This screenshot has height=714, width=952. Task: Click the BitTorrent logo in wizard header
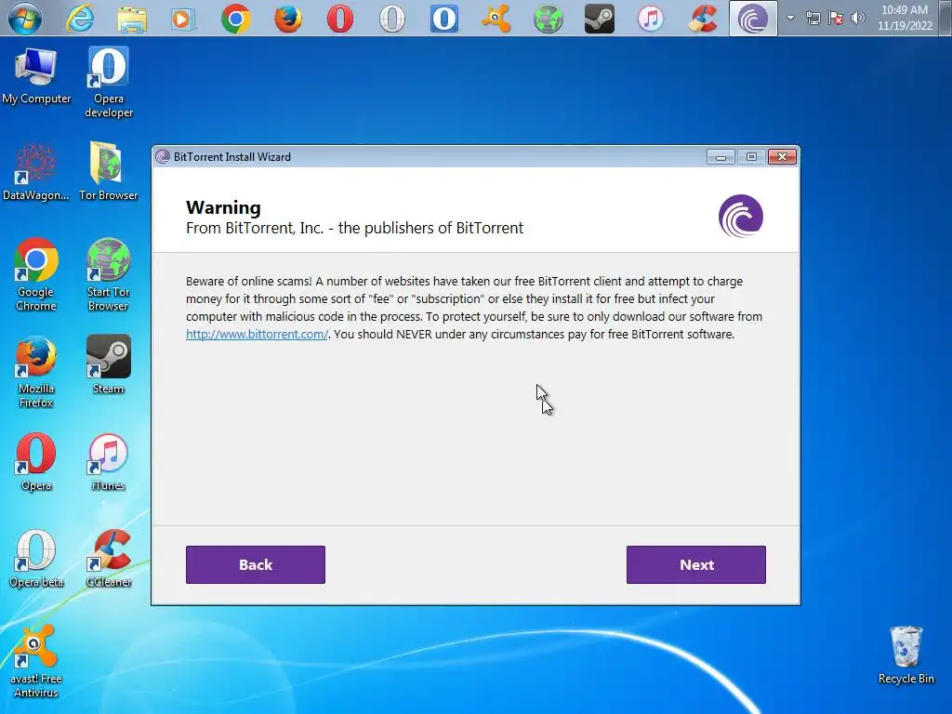click(741, 216)
